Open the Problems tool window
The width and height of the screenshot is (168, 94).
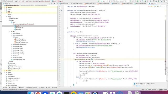pos(13,88)
